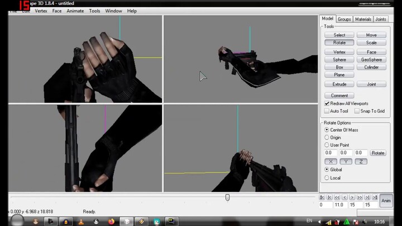Switch to the Groups tab
This screenshot has height=226, width=402.
[344, 19]
